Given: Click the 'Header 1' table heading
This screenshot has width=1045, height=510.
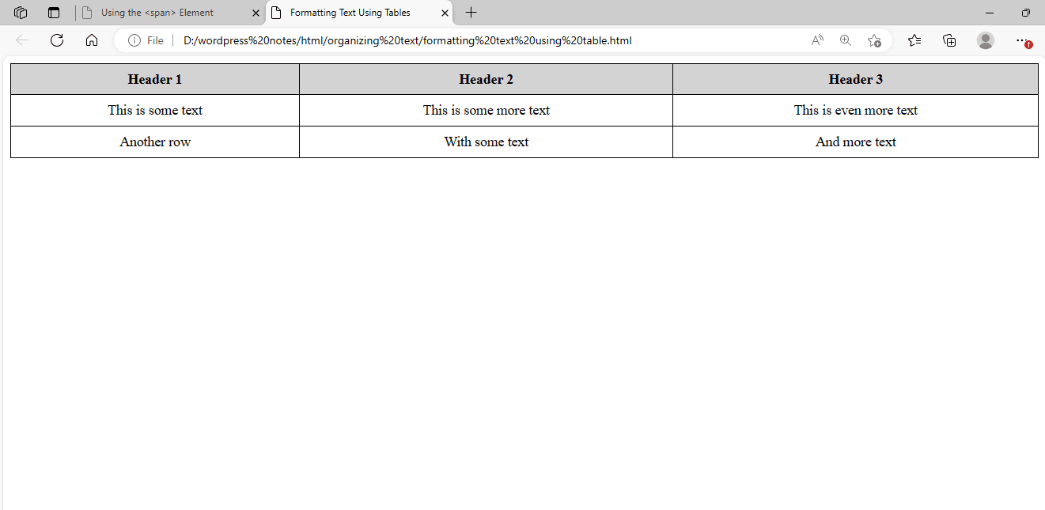Looking at the screenshot, I should [x=155, y=79].
